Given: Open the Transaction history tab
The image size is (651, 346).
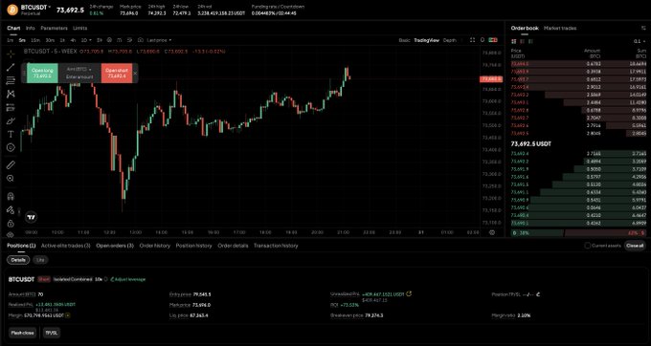Looking at the screenshot, I should coord(276,246).
